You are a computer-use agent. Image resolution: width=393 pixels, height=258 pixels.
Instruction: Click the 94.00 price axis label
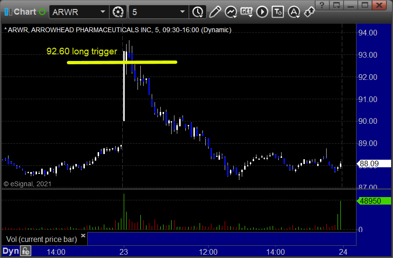click(368, 33)
